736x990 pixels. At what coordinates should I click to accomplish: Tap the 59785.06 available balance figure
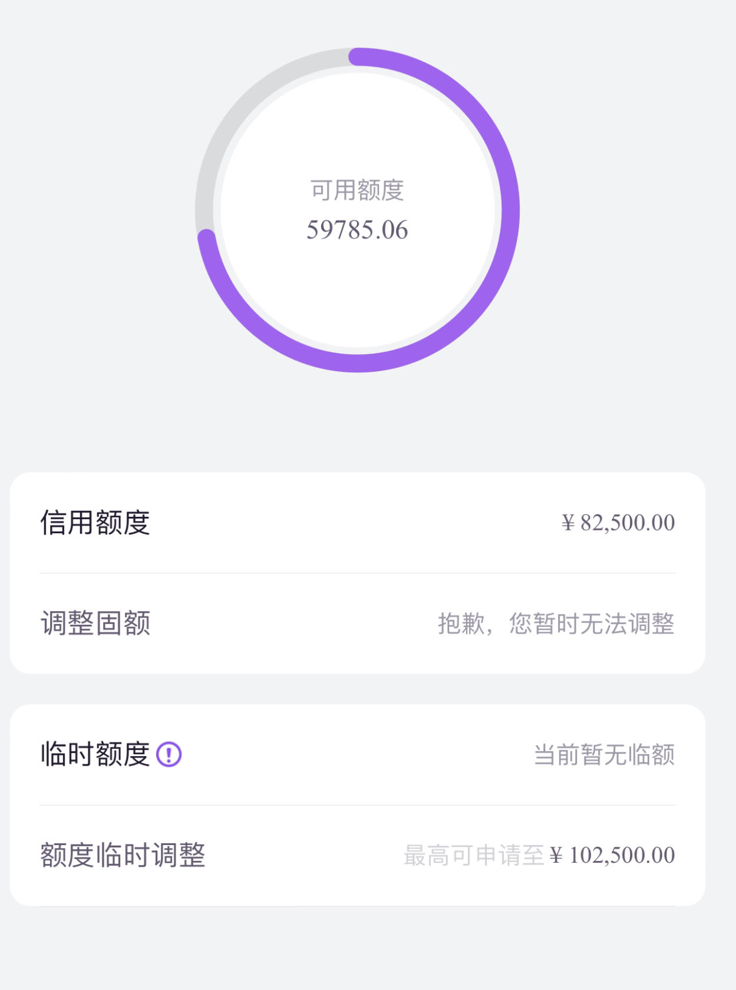pyautogui.click(x=357, y=230)
